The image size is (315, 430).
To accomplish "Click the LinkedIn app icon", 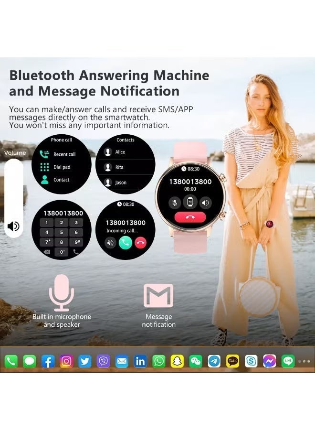I will tap(140, 361).
